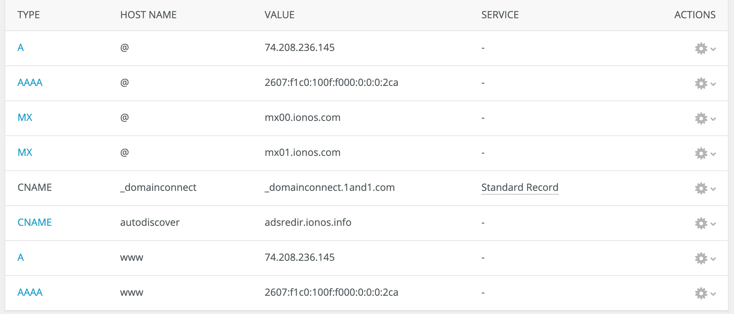
Task: Click the HOST NAME column header
Action: [148, 15]
